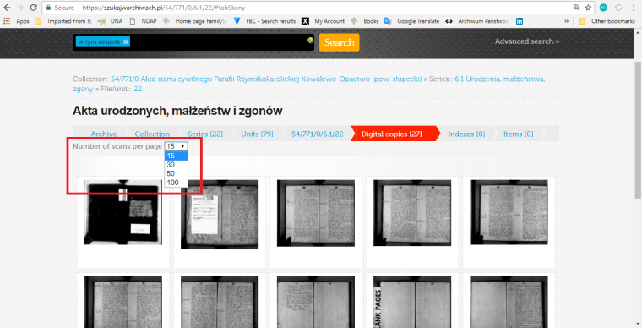Image resolution: width=642 pixels, height=328 pixels.
Task: Choose 30 scans per page option
Action: pyautogui.click(x=176, y=165)
